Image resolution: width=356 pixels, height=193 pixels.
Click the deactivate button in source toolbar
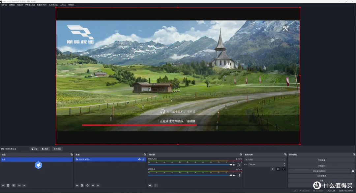(x=57, y=149)
